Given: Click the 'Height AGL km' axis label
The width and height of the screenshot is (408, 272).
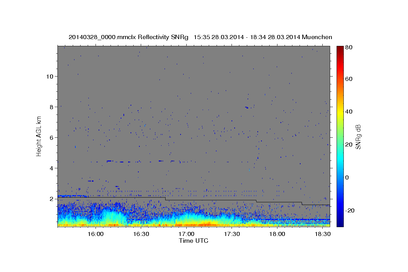Looking at the screenshot, I should pos(39,136).
